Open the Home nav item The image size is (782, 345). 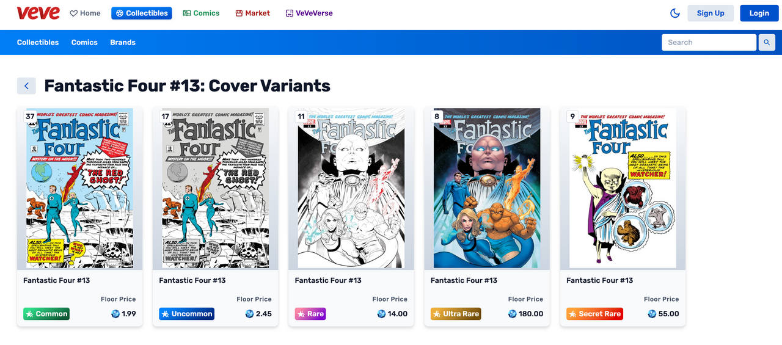pyautogui.click(x=85, y=13)
